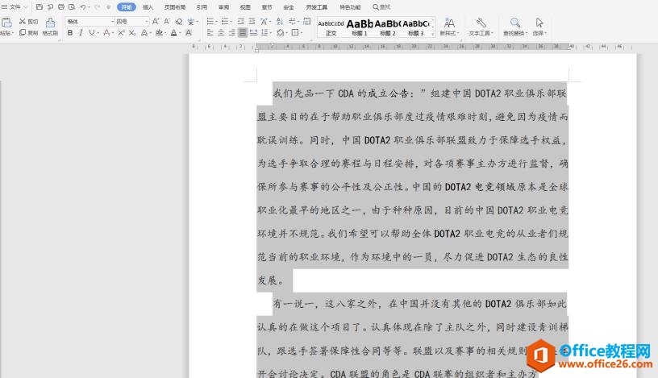Click the phonetic guide (变) icon
Screen dimensions: 658x378
coord(191,22)
